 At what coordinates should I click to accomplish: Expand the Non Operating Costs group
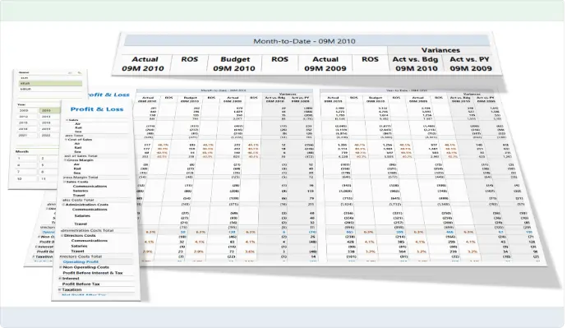(61, 267)
